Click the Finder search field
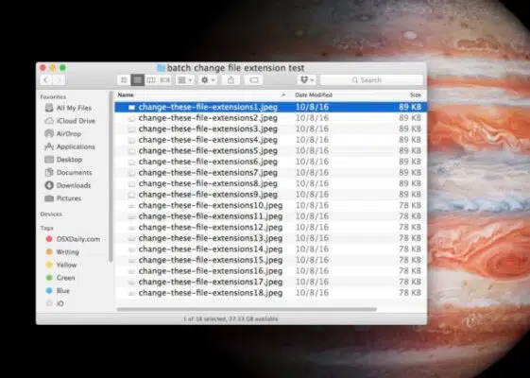Screen dimensions: 530x378 click(371, 80)
